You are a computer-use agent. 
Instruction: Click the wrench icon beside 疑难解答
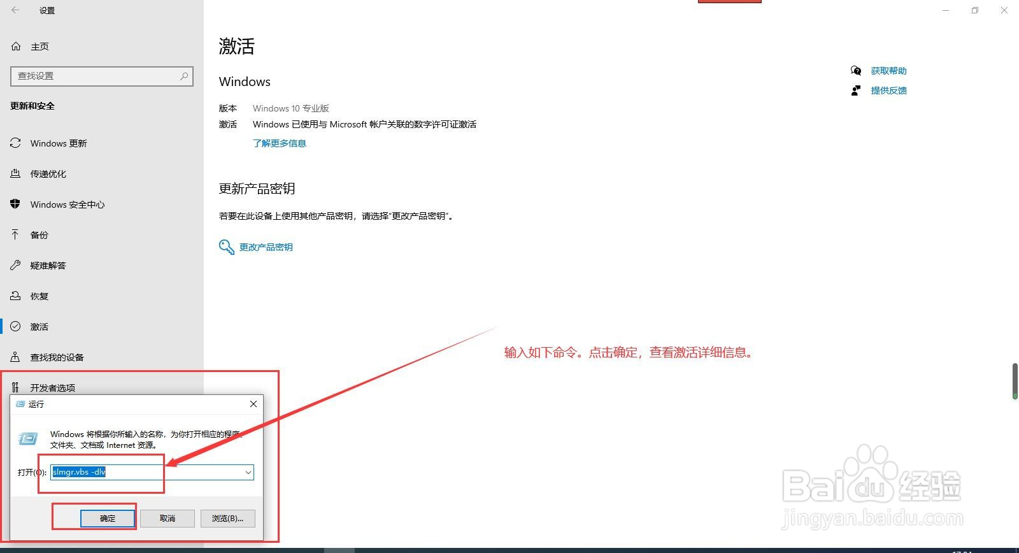pyautogui.click(x=15, y=265)
